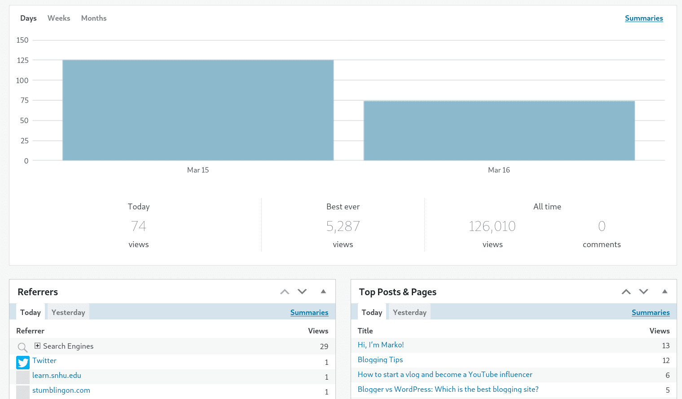This screenshot has width=682, height=399.
Task: Move the Referrers panel down
Action: pyautogui.click(x=302, y=292)
